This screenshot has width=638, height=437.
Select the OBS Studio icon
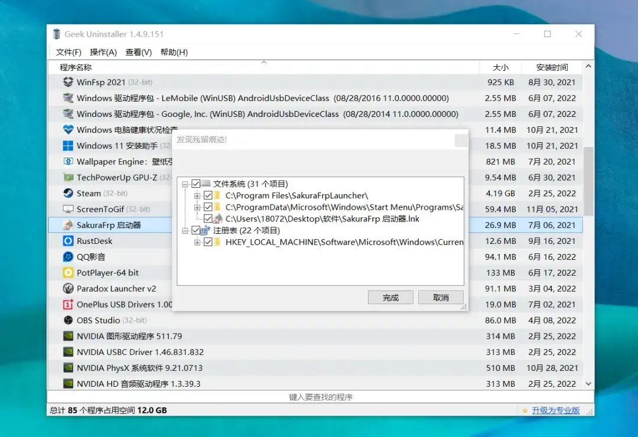[68, 320]
